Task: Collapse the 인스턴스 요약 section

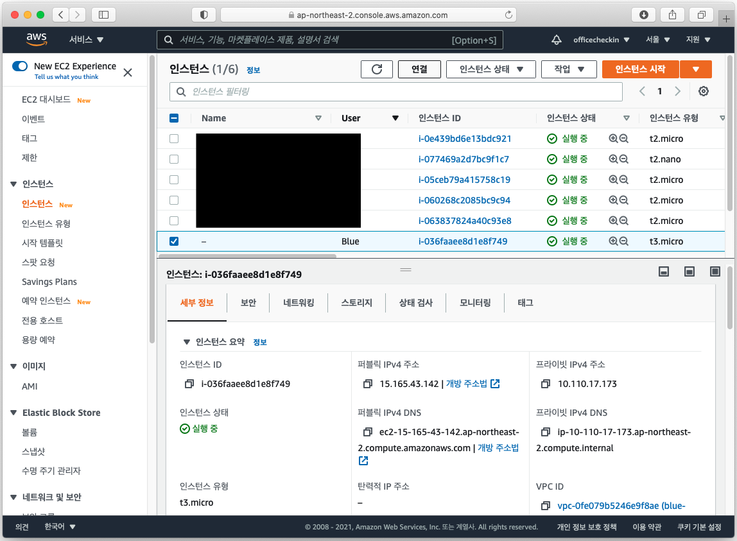Action: click(x=187, y=342)
